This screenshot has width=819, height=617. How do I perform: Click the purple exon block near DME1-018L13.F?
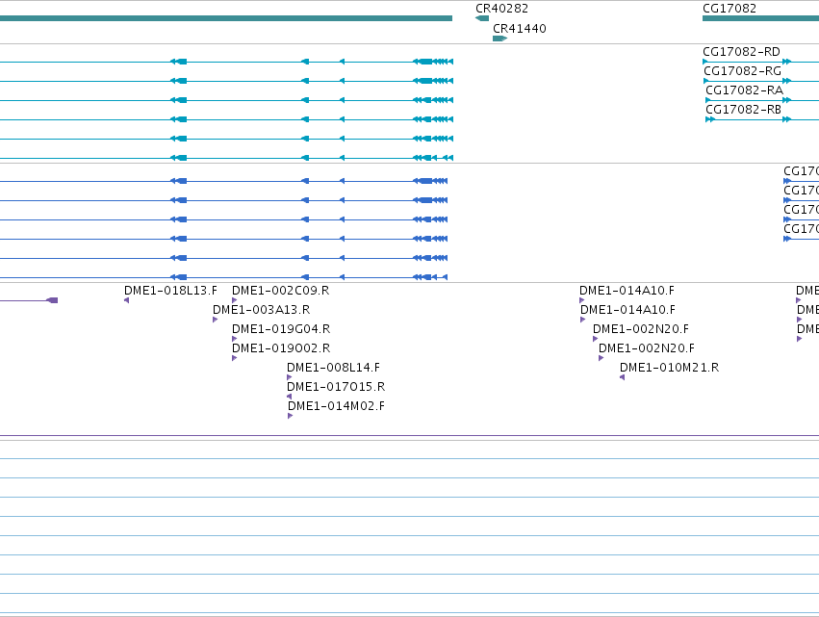click(x=52, y=300)
